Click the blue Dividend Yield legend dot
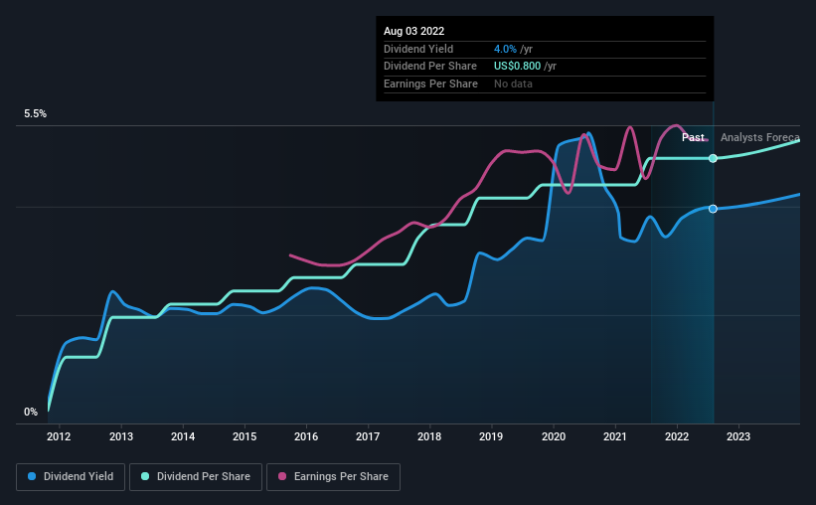 coord(32,476)
